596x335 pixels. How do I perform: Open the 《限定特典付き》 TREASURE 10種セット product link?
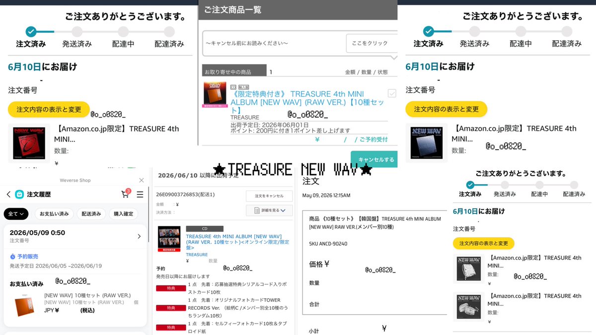[307, 102]
